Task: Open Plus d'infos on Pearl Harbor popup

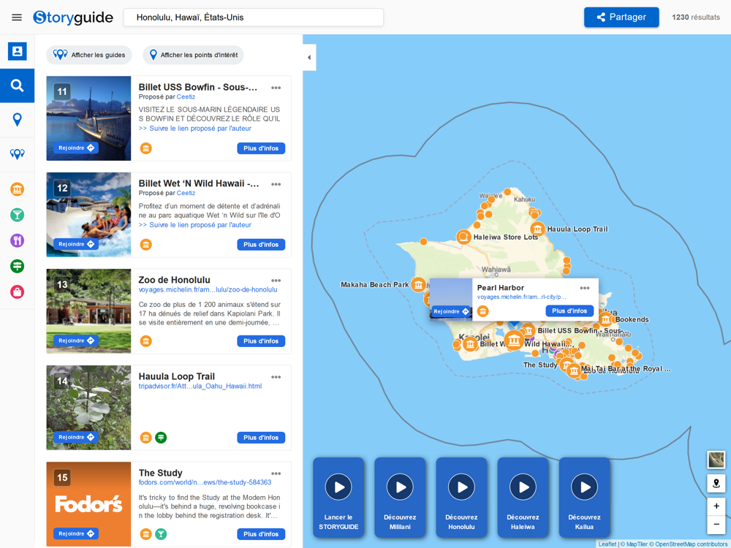Action: (x=569, y=311)
